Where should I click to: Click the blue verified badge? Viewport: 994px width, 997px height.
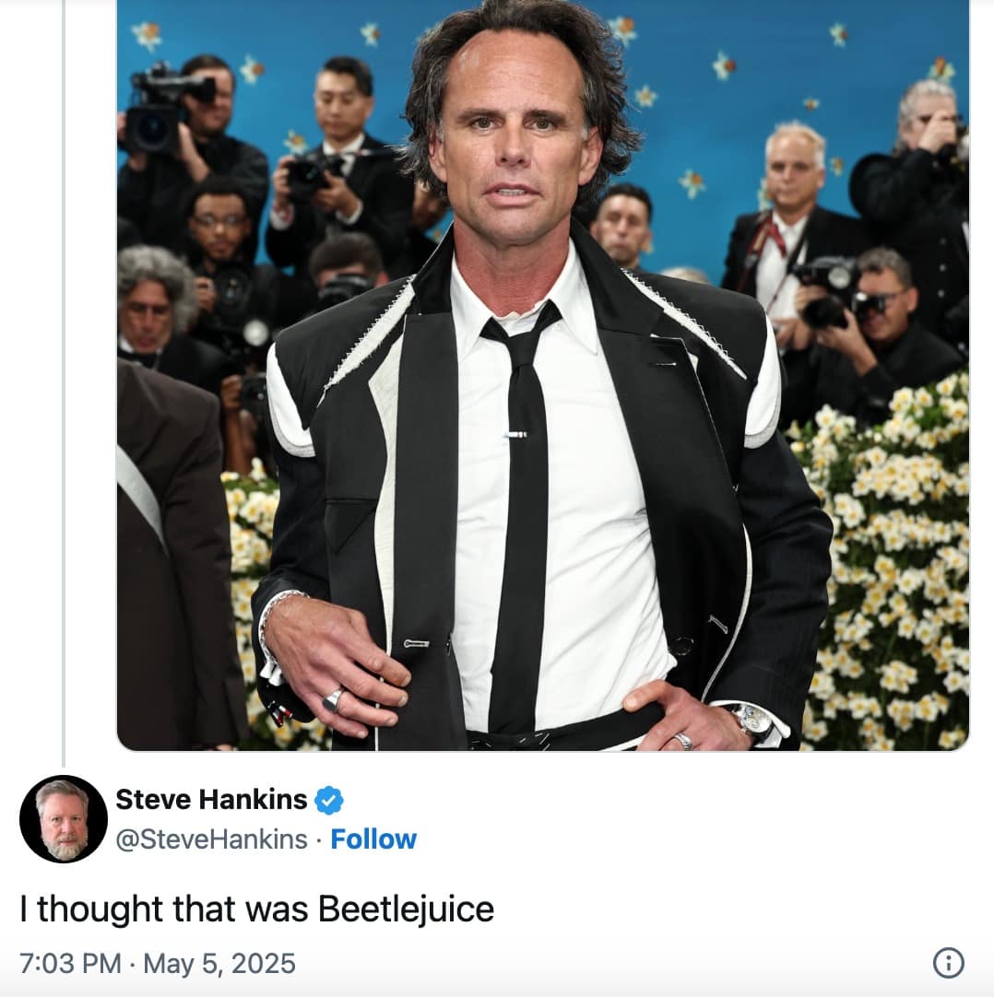pos(329,800)
